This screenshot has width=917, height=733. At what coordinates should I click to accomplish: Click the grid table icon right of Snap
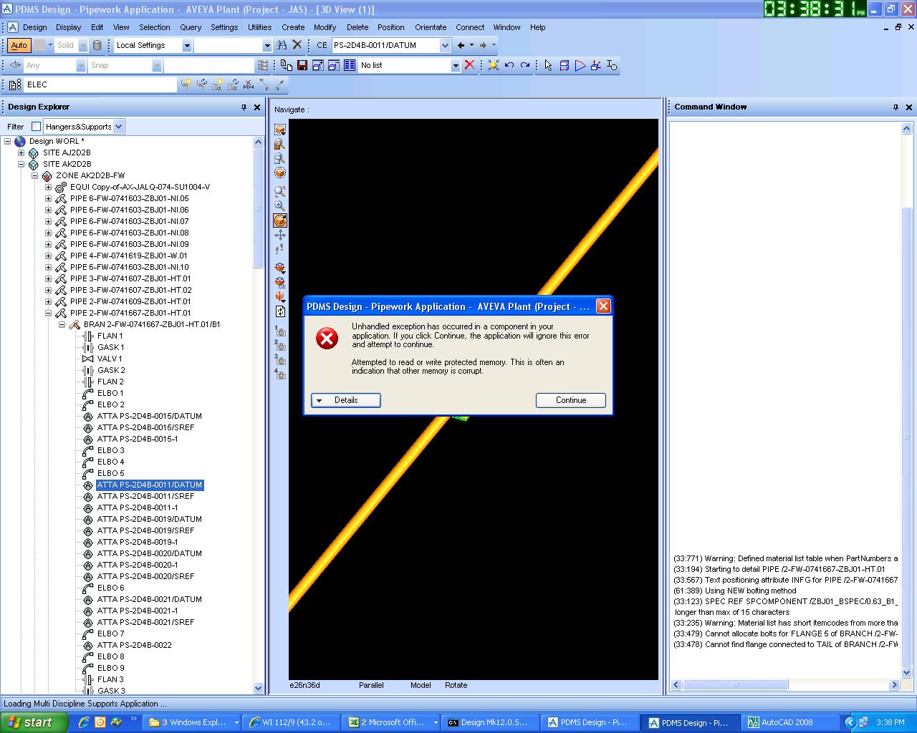pos(263,65)
